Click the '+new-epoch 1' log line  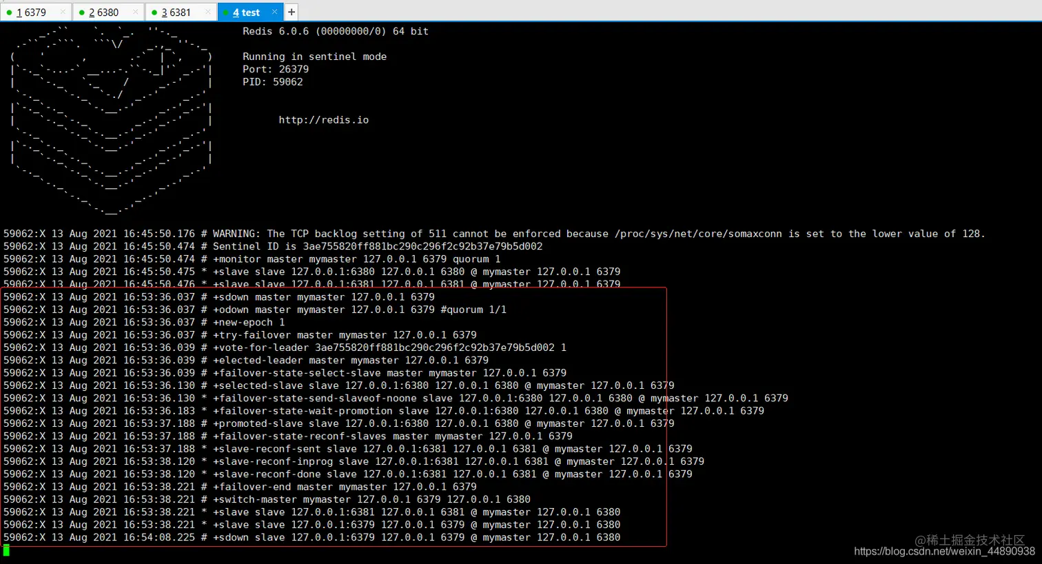tap(144, 322)
